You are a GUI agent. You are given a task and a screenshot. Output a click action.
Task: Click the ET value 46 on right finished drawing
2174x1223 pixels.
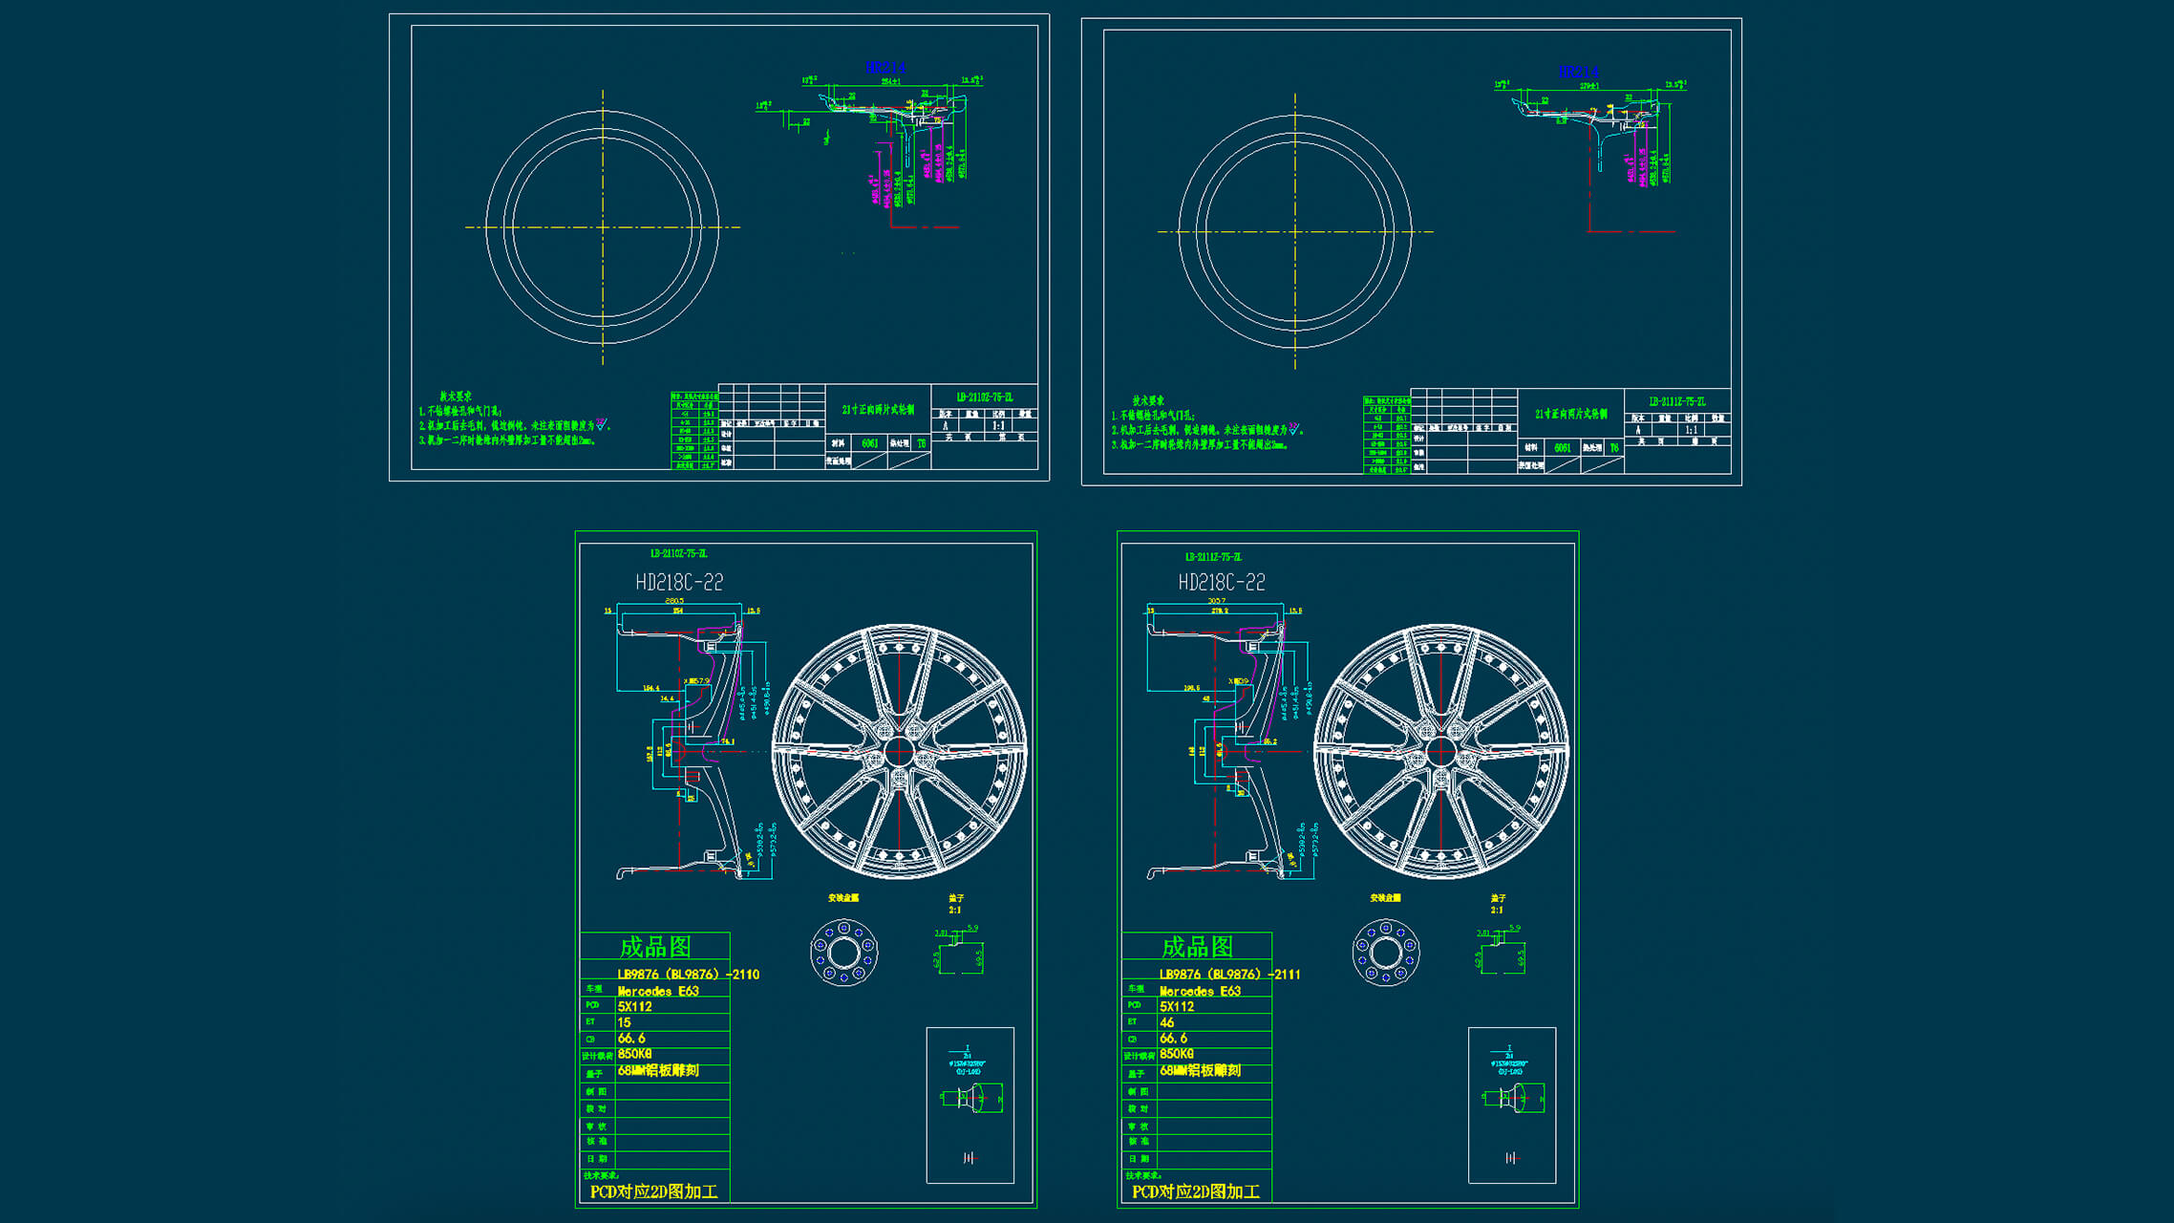pos(1167,1022)
